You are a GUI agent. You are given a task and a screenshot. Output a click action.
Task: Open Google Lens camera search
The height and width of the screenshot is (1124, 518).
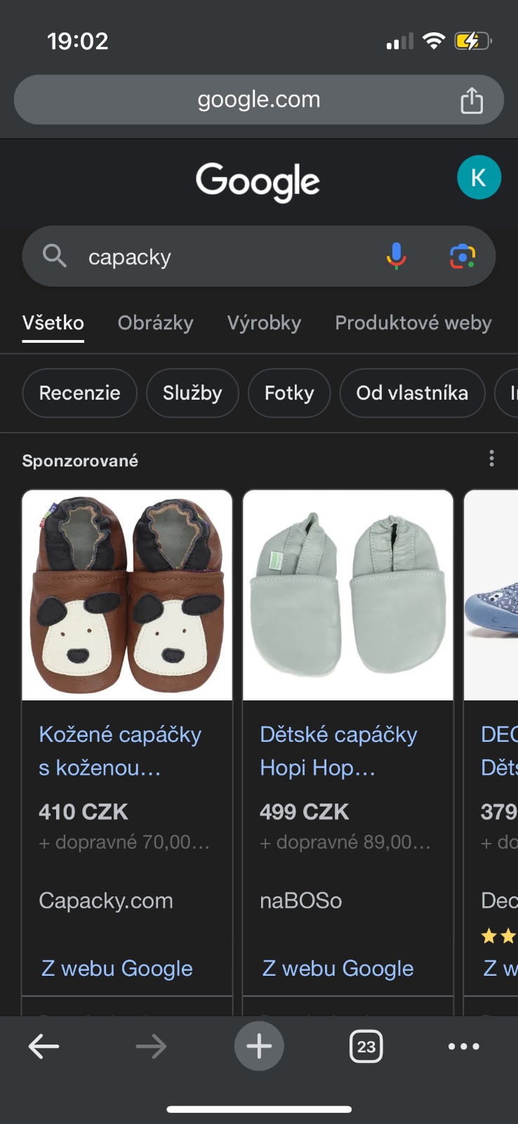(462, 256)
